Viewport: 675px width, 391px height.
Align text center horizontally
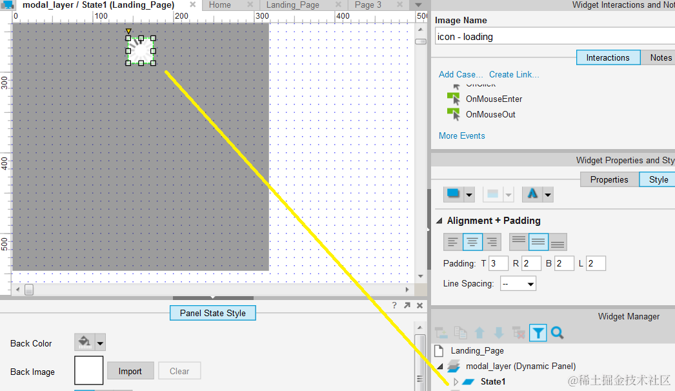point(472,241)
